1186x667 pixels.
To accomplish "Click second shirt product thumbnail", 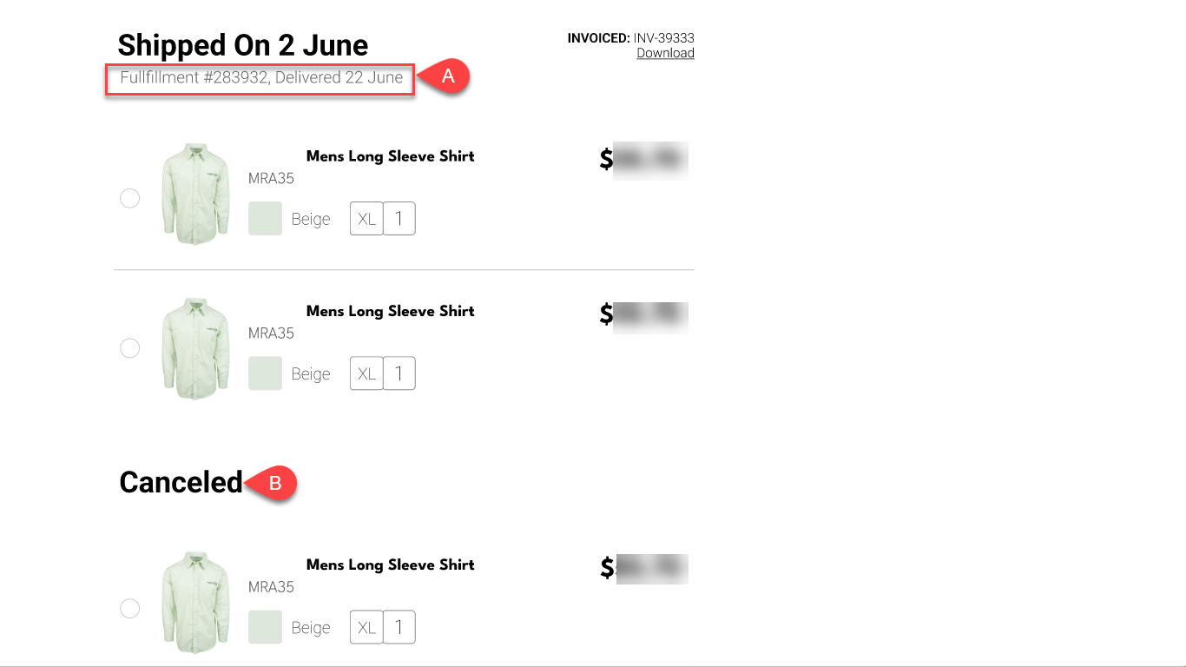I will [x=195, y=348].
